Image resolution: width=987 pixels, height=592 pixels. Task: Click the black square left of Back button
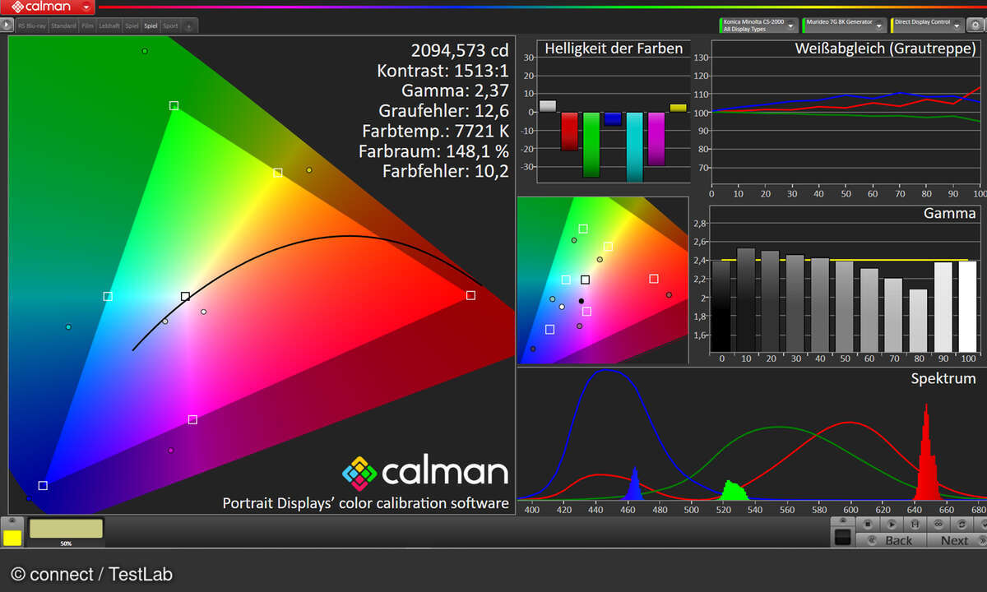click(842, 537)
